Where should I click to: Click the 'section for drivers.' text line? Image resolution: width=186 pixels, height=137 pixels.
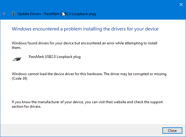click(x=26, y=107)
